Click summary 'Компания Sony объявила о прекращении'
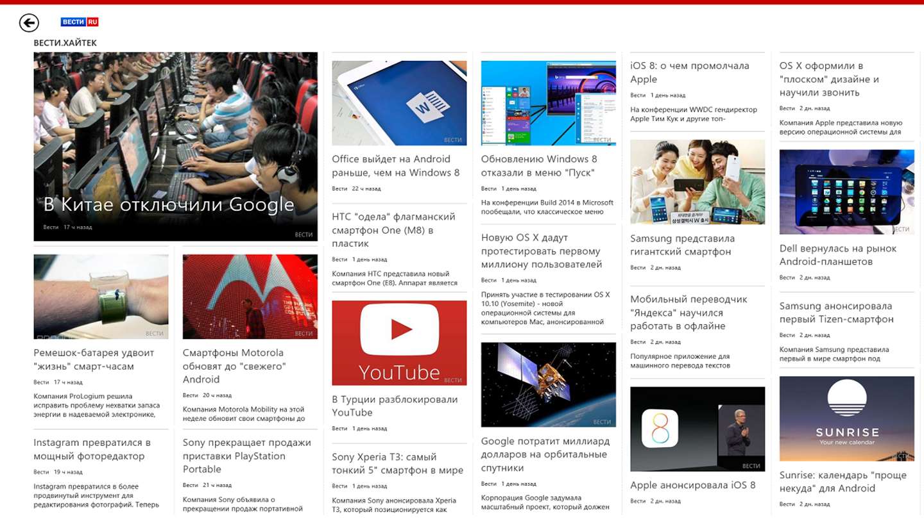Image resolution: width=924 pixels, height=519 pixels. [243, 504]
